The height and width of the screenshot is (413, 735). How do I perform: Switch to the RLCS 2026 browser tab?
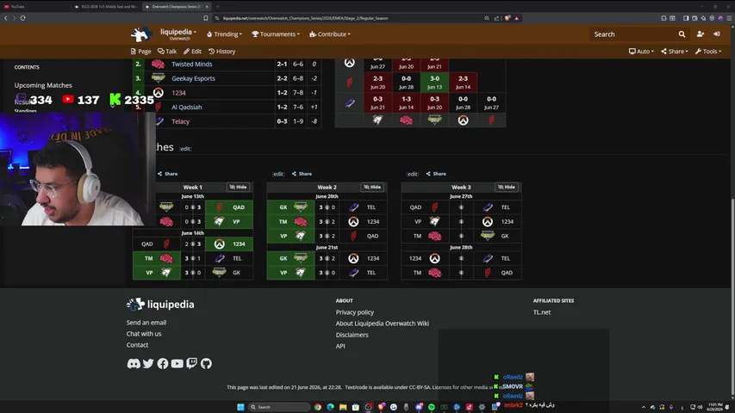(106, 7)
